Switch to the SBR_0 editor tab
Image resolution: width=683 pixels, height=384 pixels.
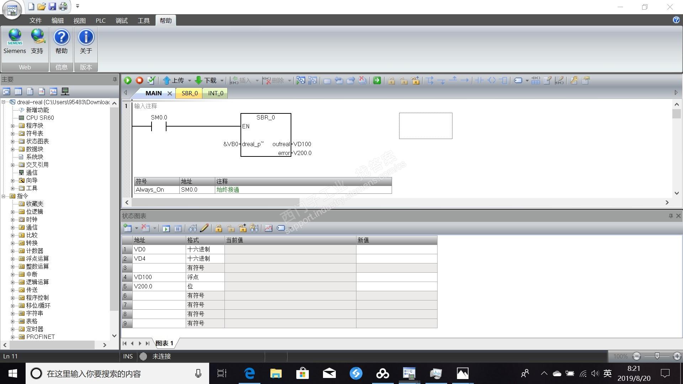[x=189, y=93]
